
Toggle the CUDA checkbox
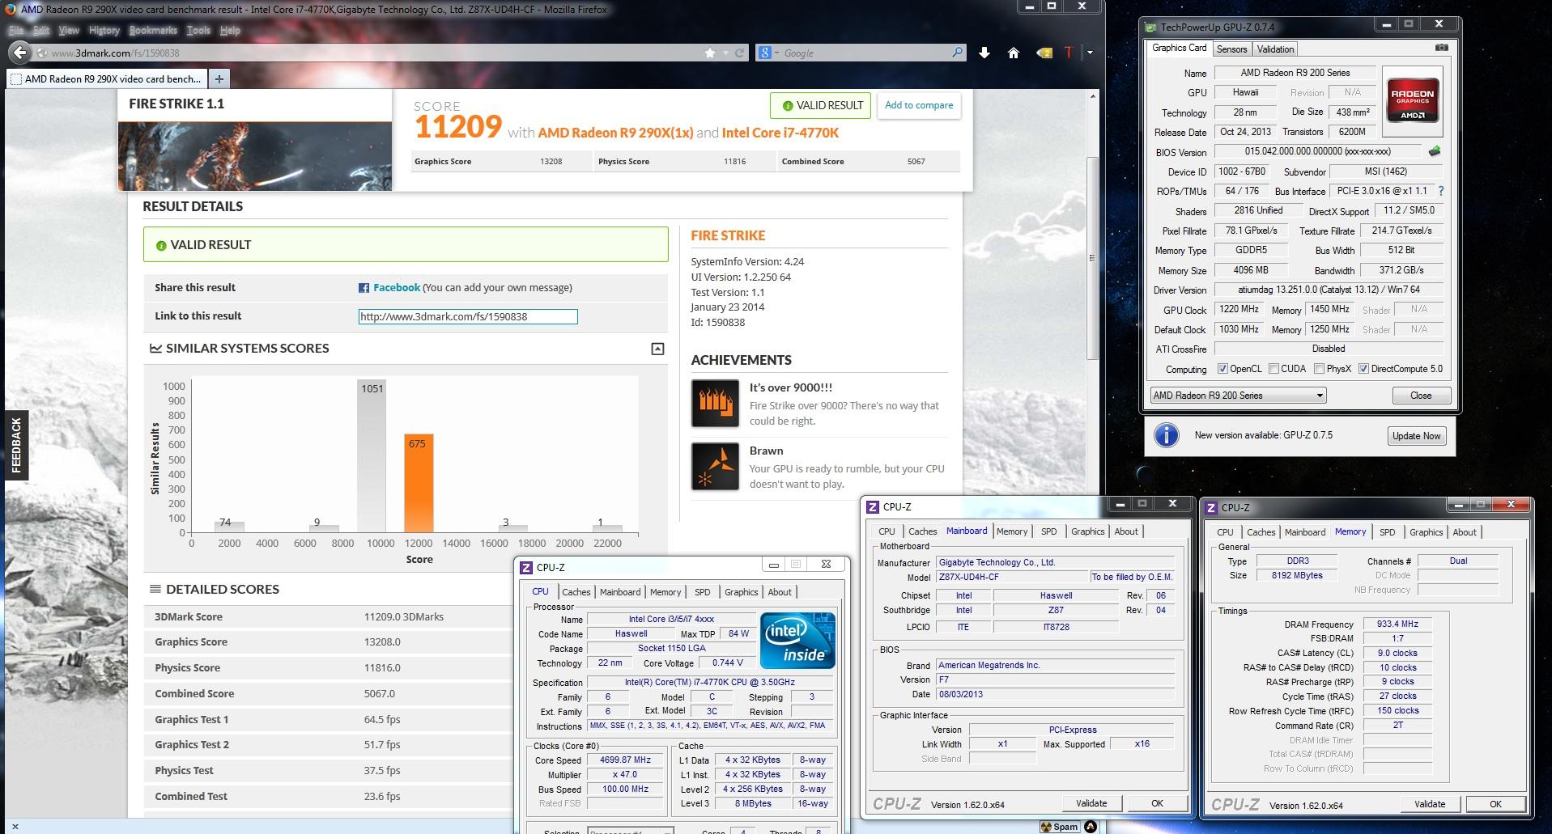click(x=1273, y=369)
